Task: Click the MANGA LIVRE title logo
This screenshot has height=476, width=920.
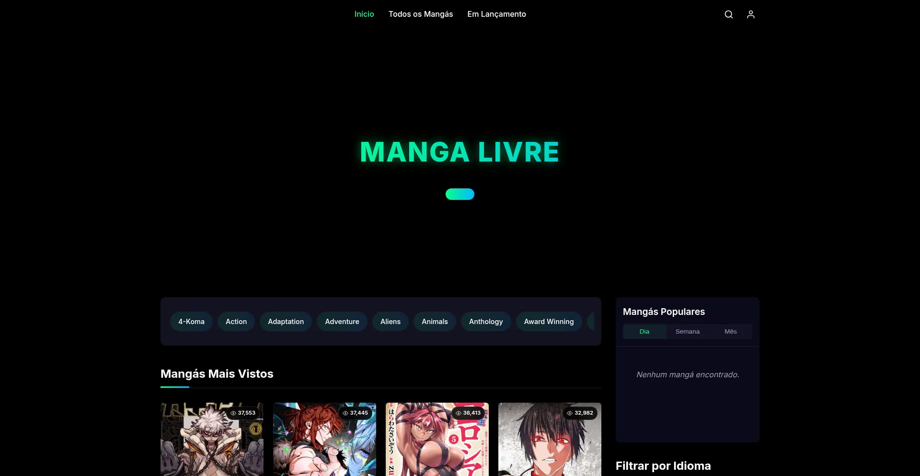Action: click(x=460, y=152)
